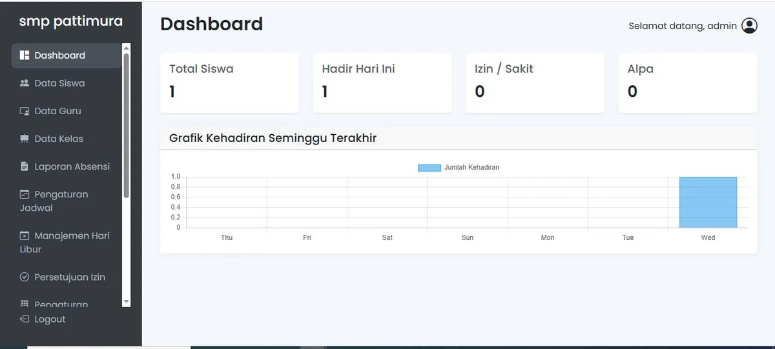Click the Manajemen Hari Libur calendar-x icon

25,235
